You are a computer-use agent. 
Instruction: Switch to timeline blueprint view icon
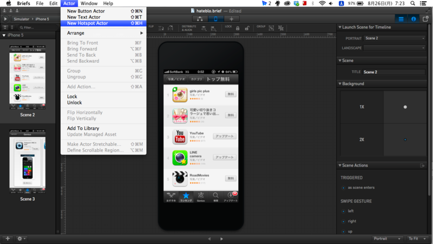[x=200, y=19]
